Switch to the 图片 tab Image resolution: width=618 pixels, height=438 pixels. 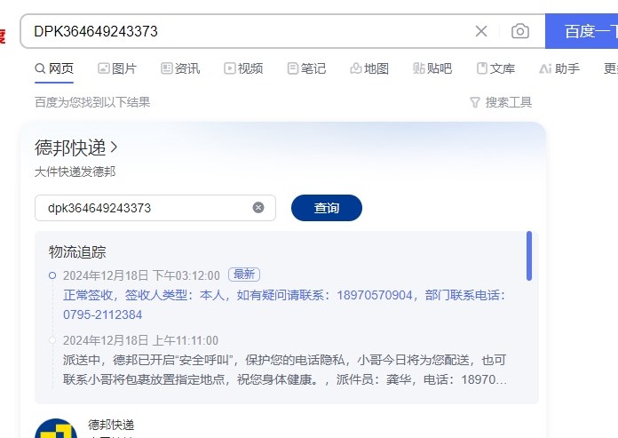pos(117,68)
